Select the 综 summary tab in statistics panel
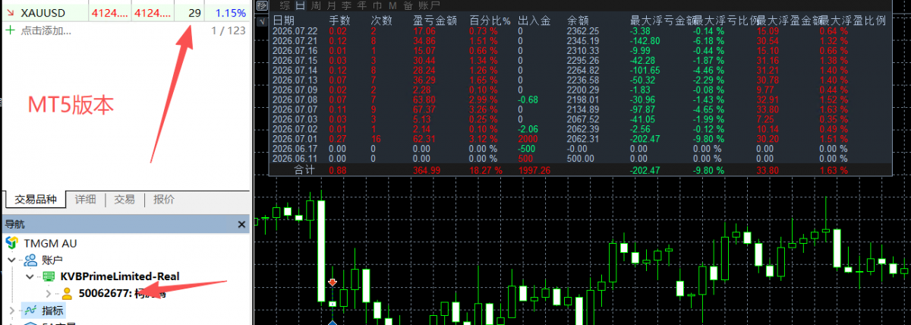The image size is (911, 325). 285,6
